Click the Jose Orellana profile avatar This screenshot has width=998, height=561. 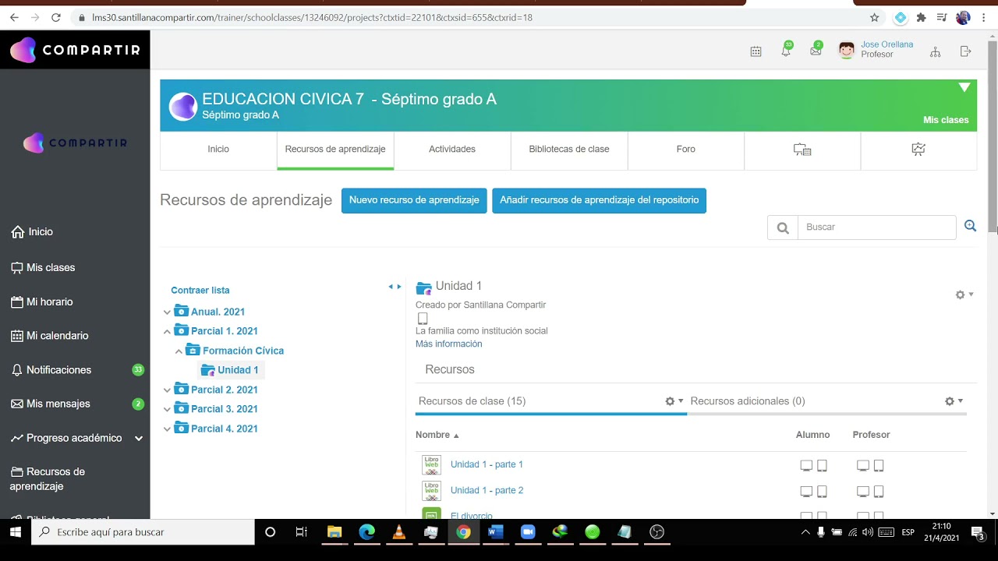847,51
